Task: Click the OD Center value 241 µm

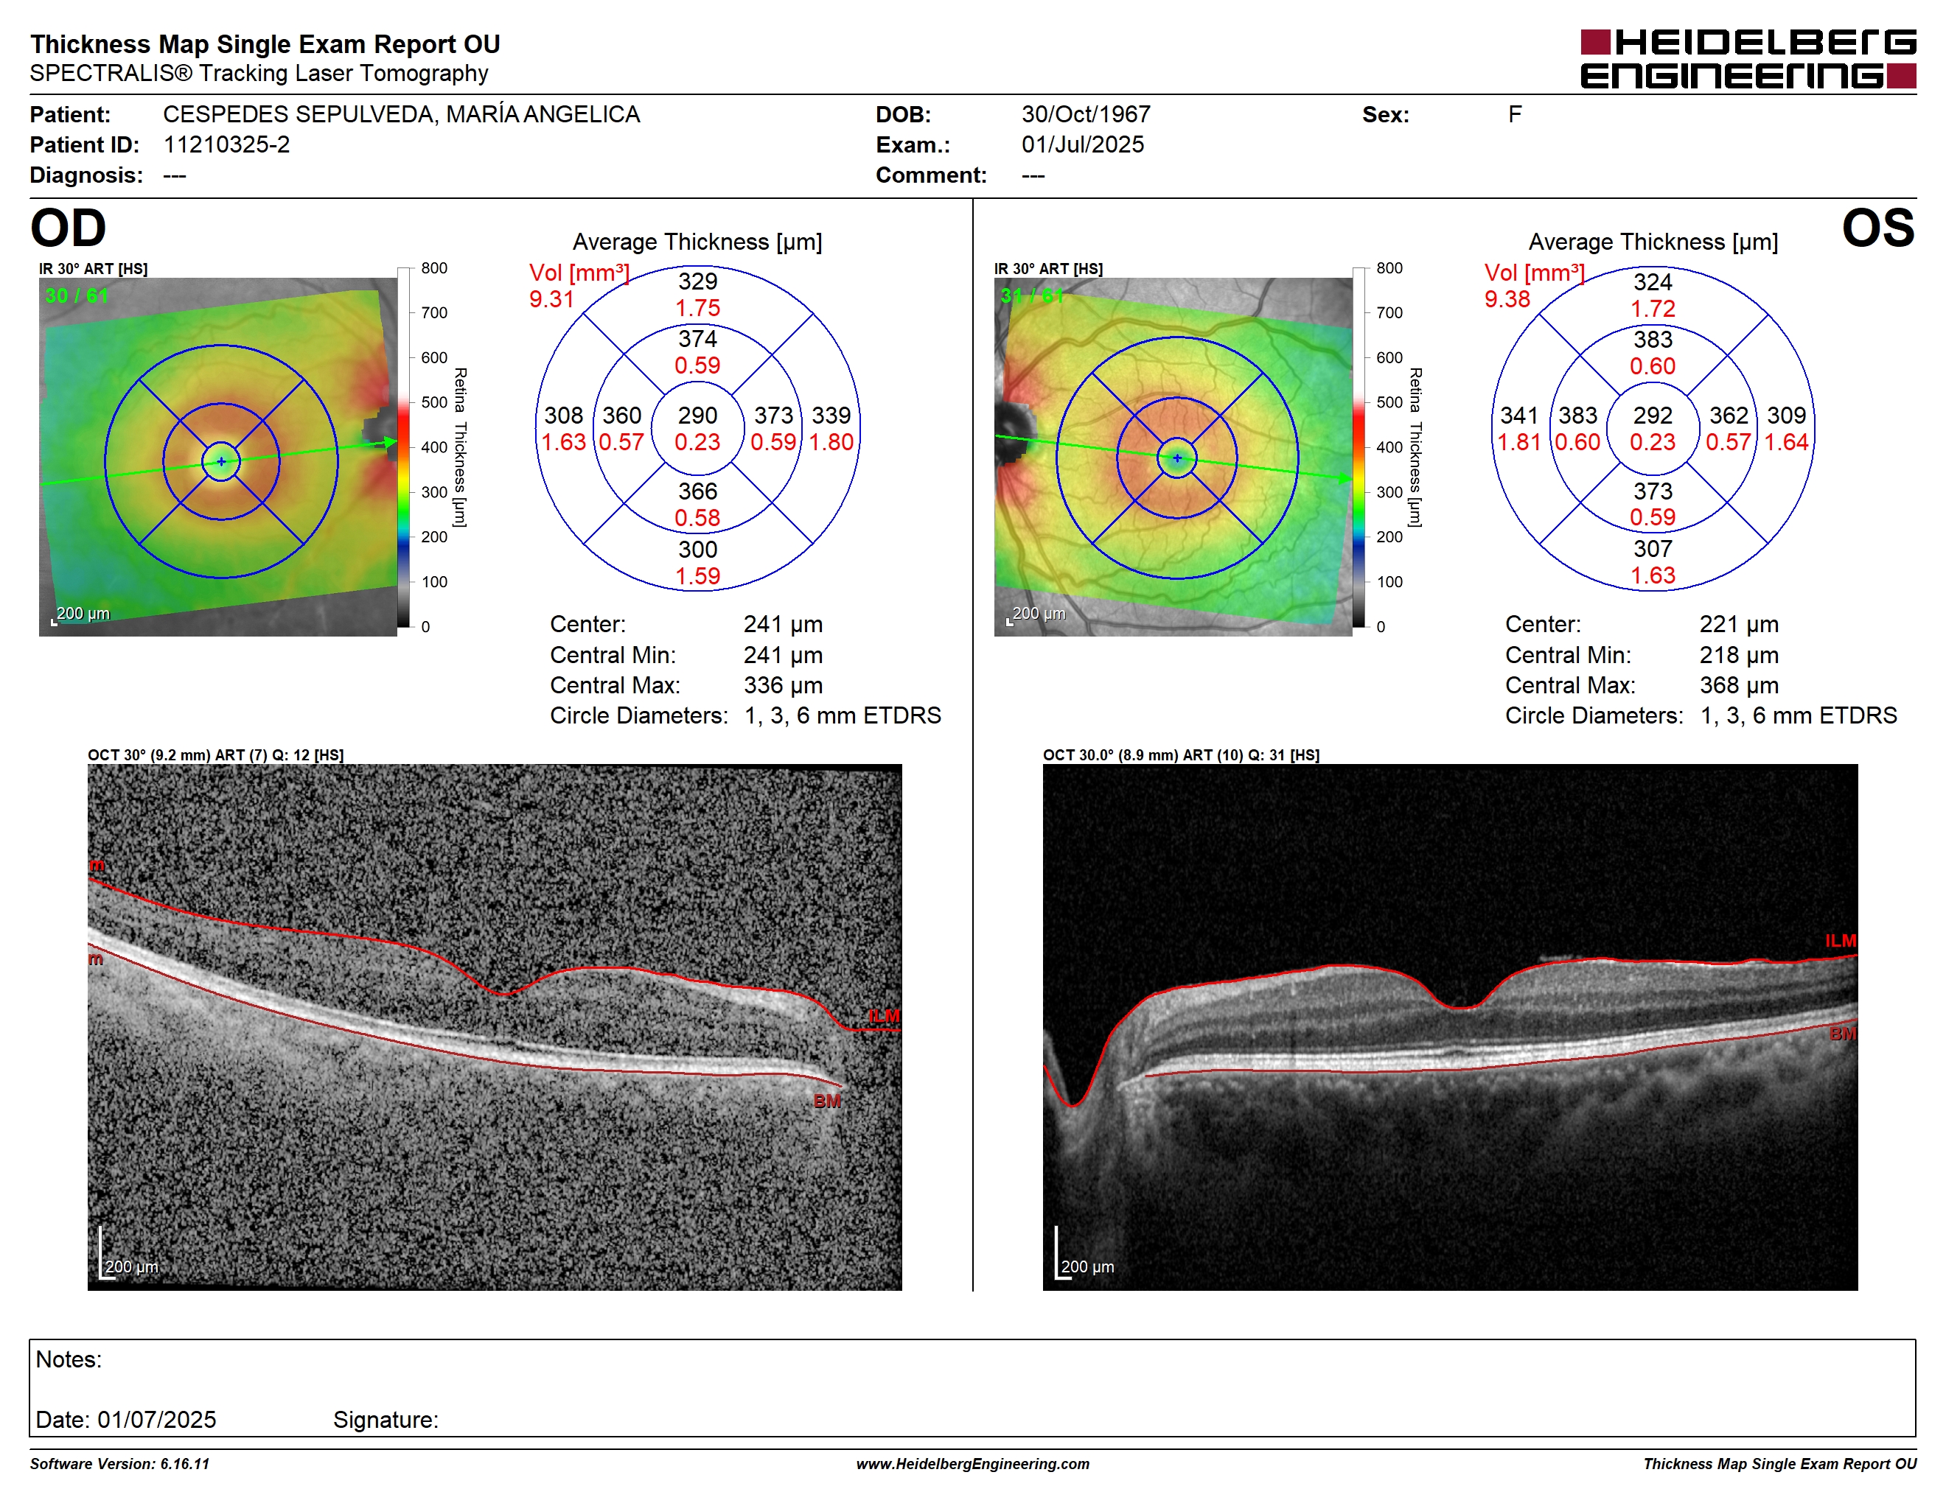Action: (782, 624)
